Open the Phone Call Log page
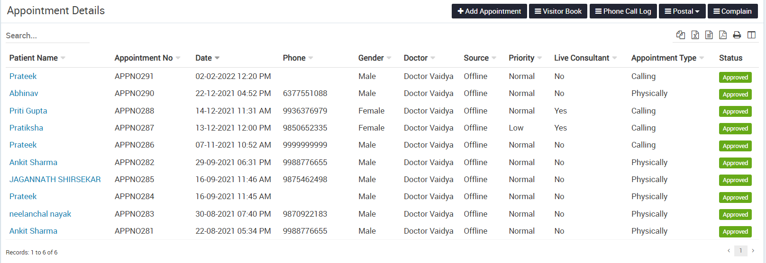Image resolution: width=766 pixels, height=263 pixels. pyautogui.click(x=623, y=11)
